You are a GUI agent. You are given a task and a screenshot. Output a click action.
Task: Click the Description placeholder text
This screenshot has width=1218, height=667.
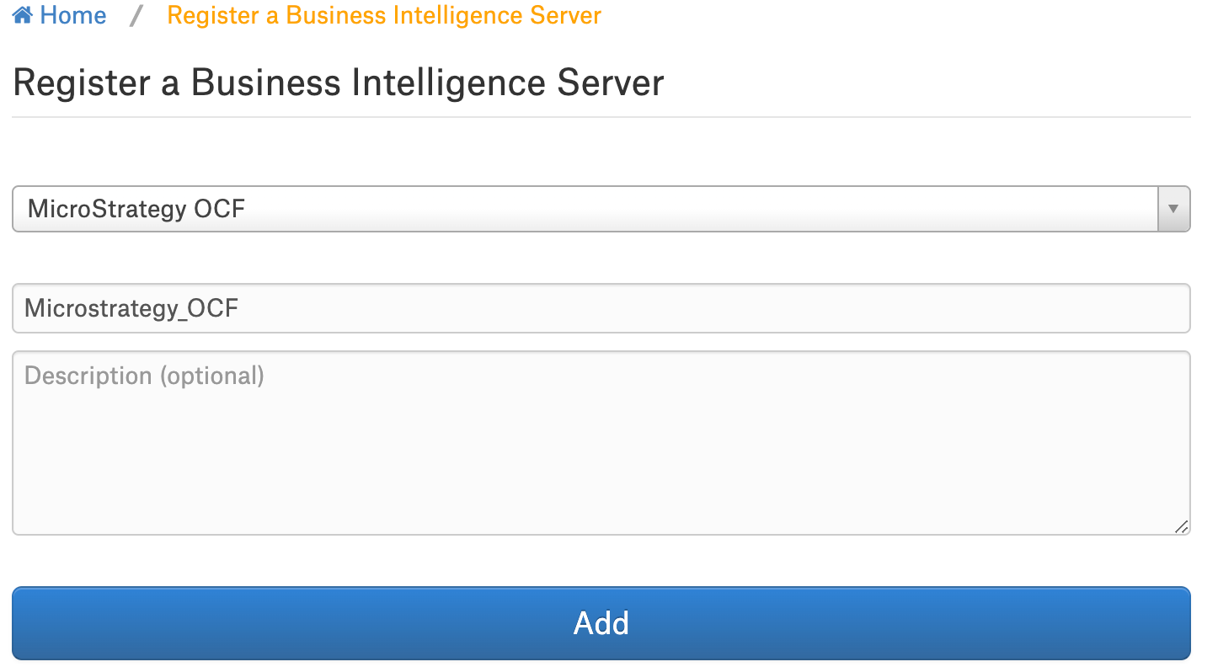[144, 376]
